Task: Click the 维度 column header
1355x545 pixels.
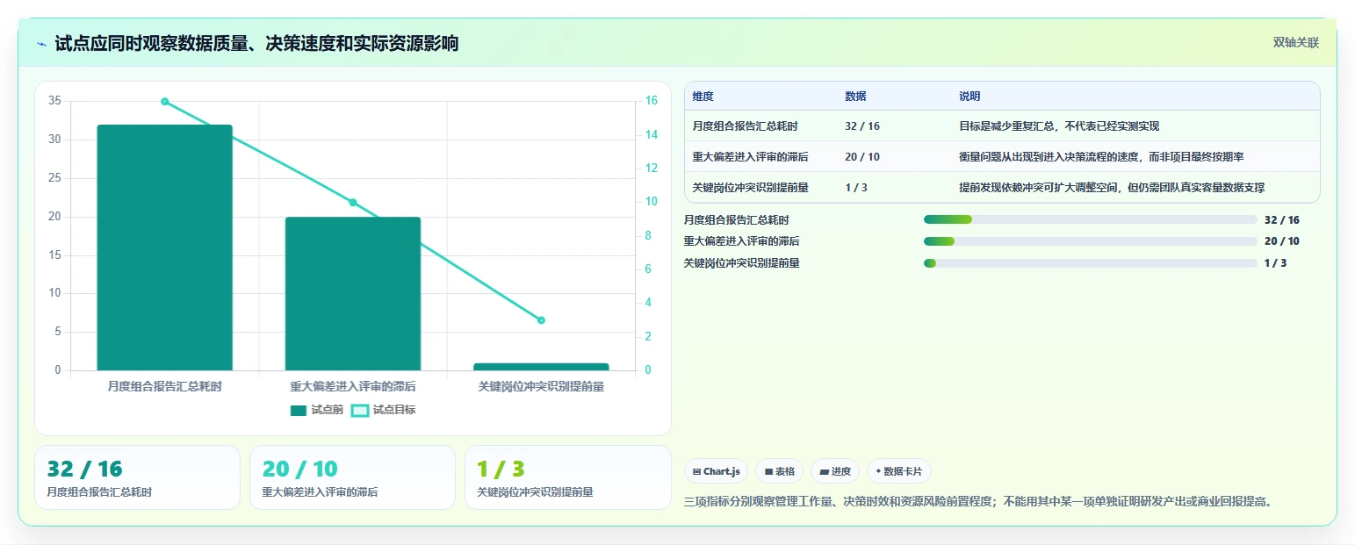Action: click(x=703, y=97)
